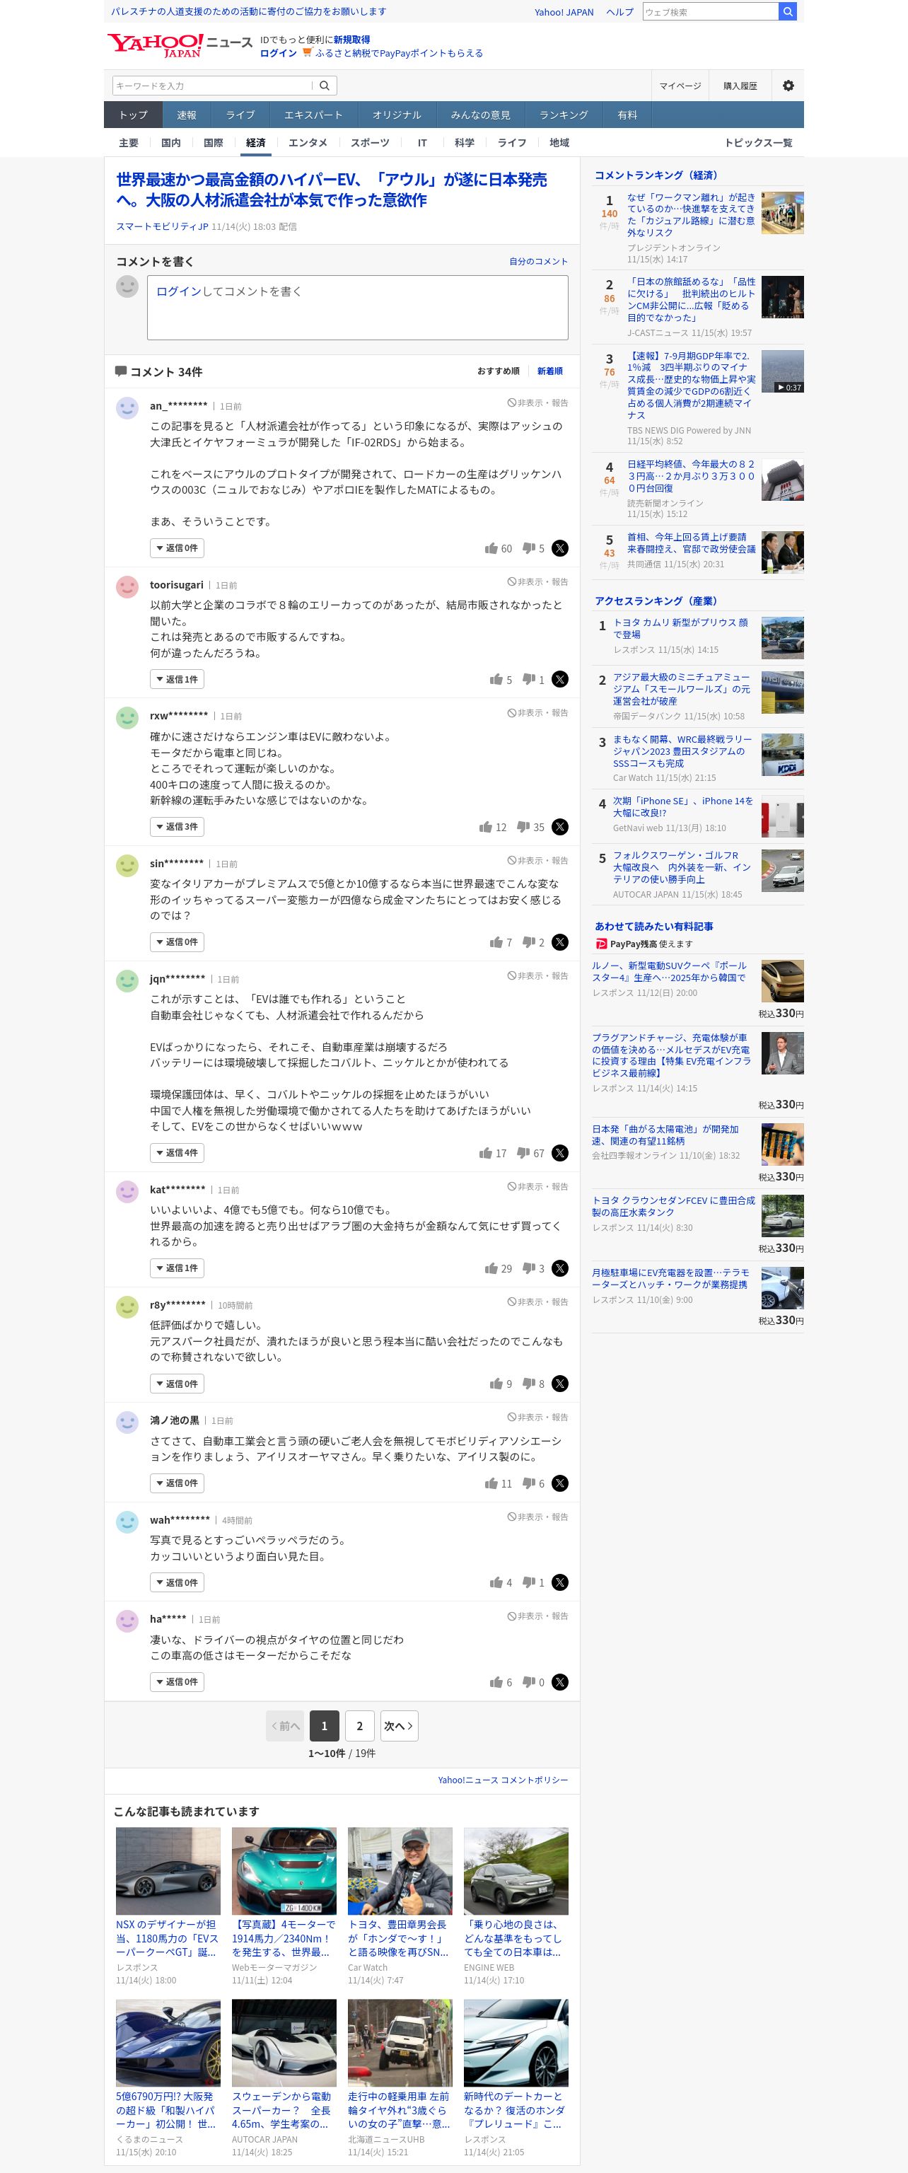The height and width of the screenshot is (2173, 908).
Task: Expand 返信0件 under 鴻ノ池の黒 comment
Action: (x=177, y=1483)
